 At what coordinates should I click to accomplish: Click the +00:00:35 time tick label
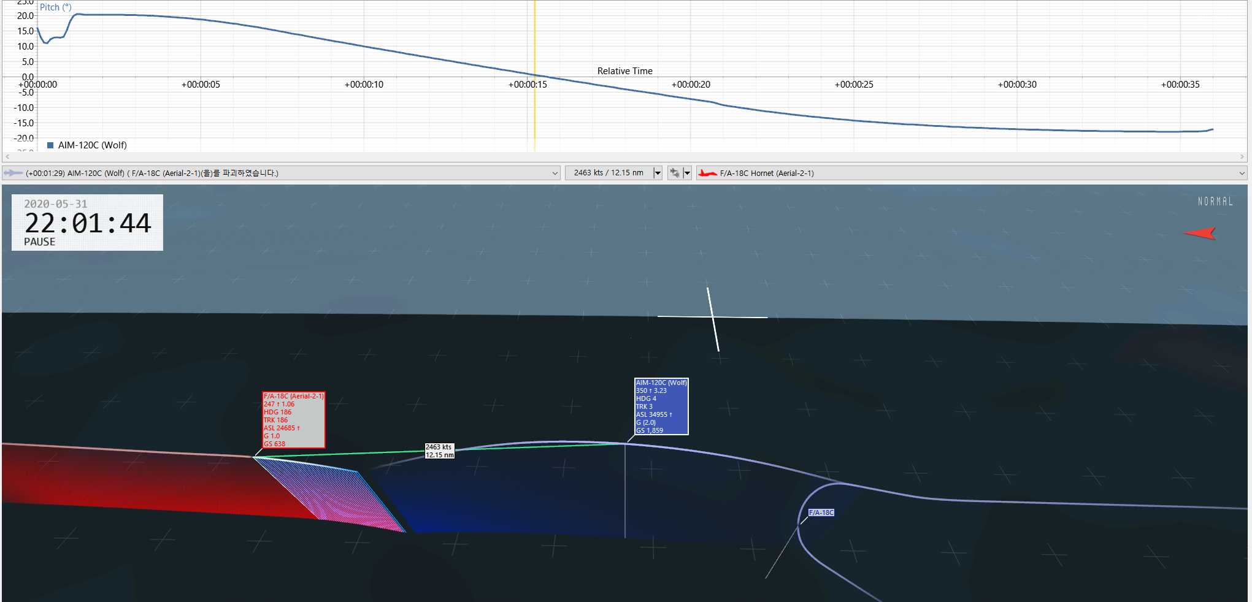coord(1180,85)
